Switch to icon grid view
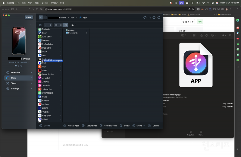This screenshot has width=241, height=157. click(x=56, y=25)
